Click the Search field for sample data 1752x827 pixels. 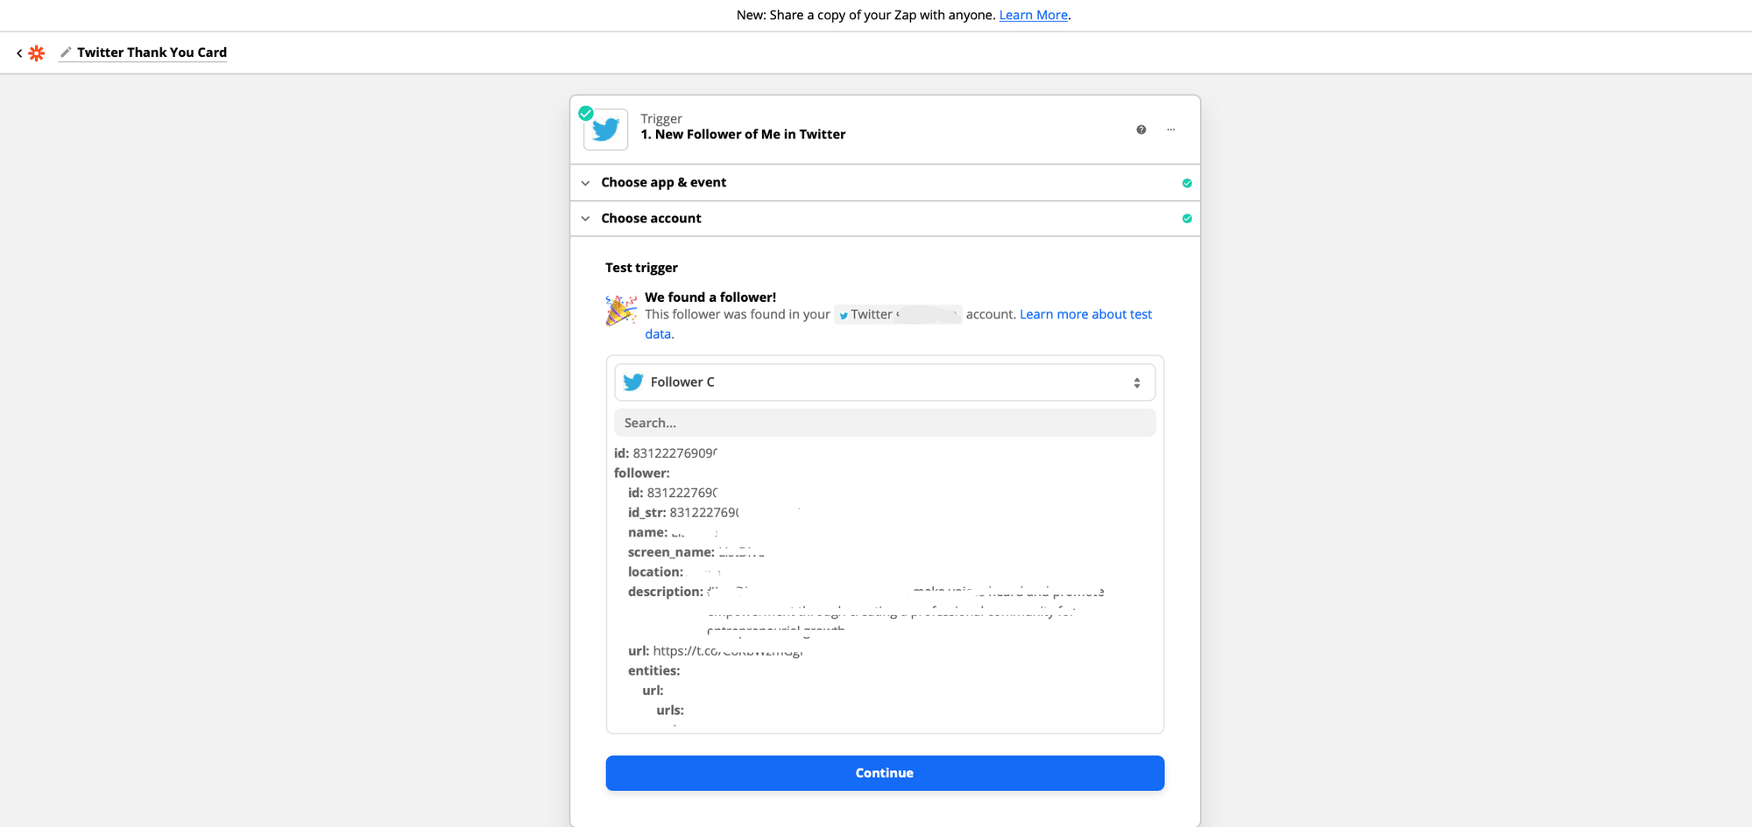(x=885, y=423)
